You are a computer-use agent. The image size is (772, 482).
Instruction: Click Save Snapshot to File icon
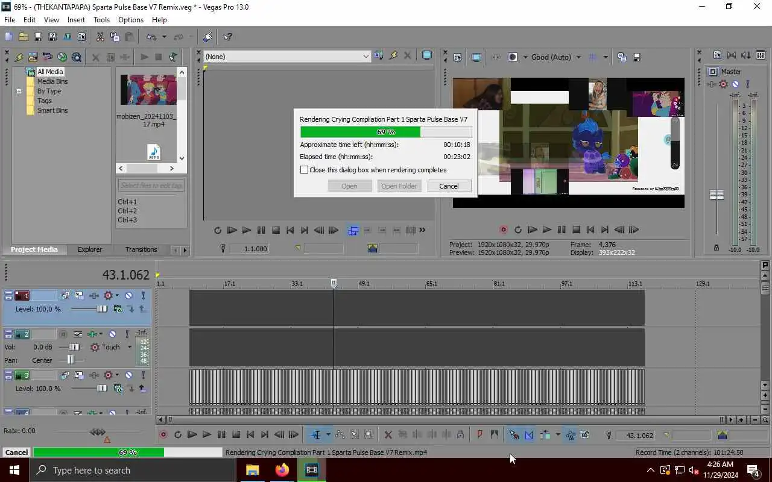tap(636, 57)
